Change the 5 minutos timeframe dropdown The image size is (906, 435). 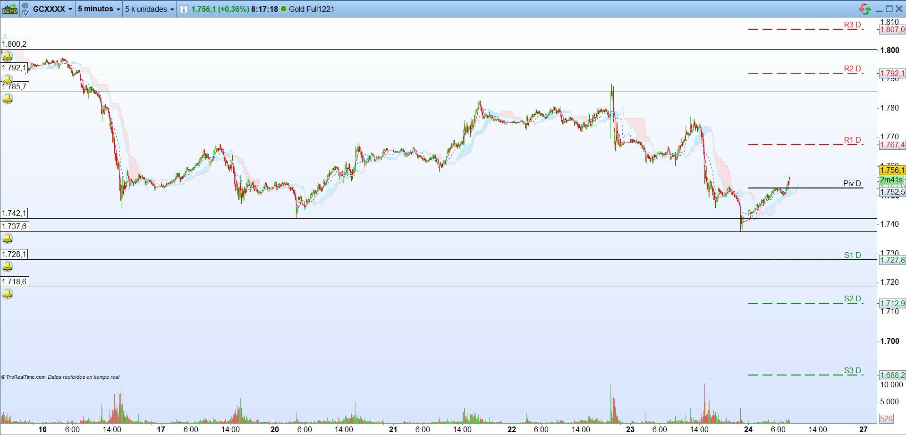coord(99,9)
